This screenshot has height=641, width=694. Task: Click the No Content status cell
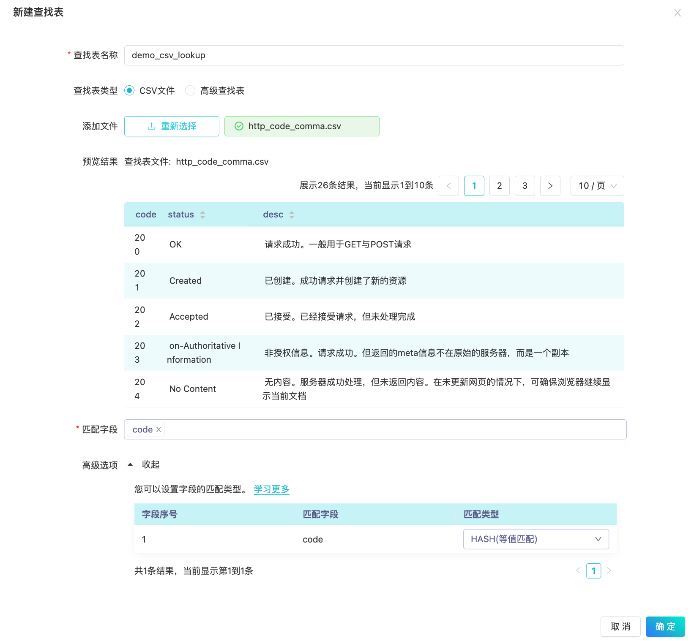pyautogui.click(x=192, y=389)
